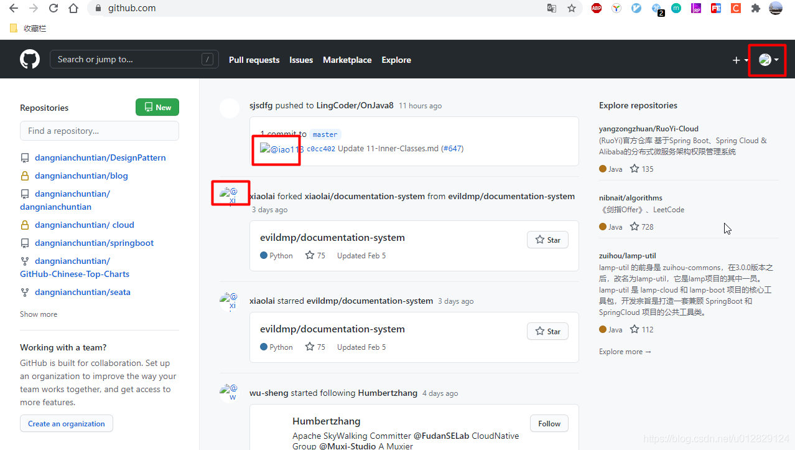Open Pull requests page
This screenshot has height=450, width=795.
point(254,60)
